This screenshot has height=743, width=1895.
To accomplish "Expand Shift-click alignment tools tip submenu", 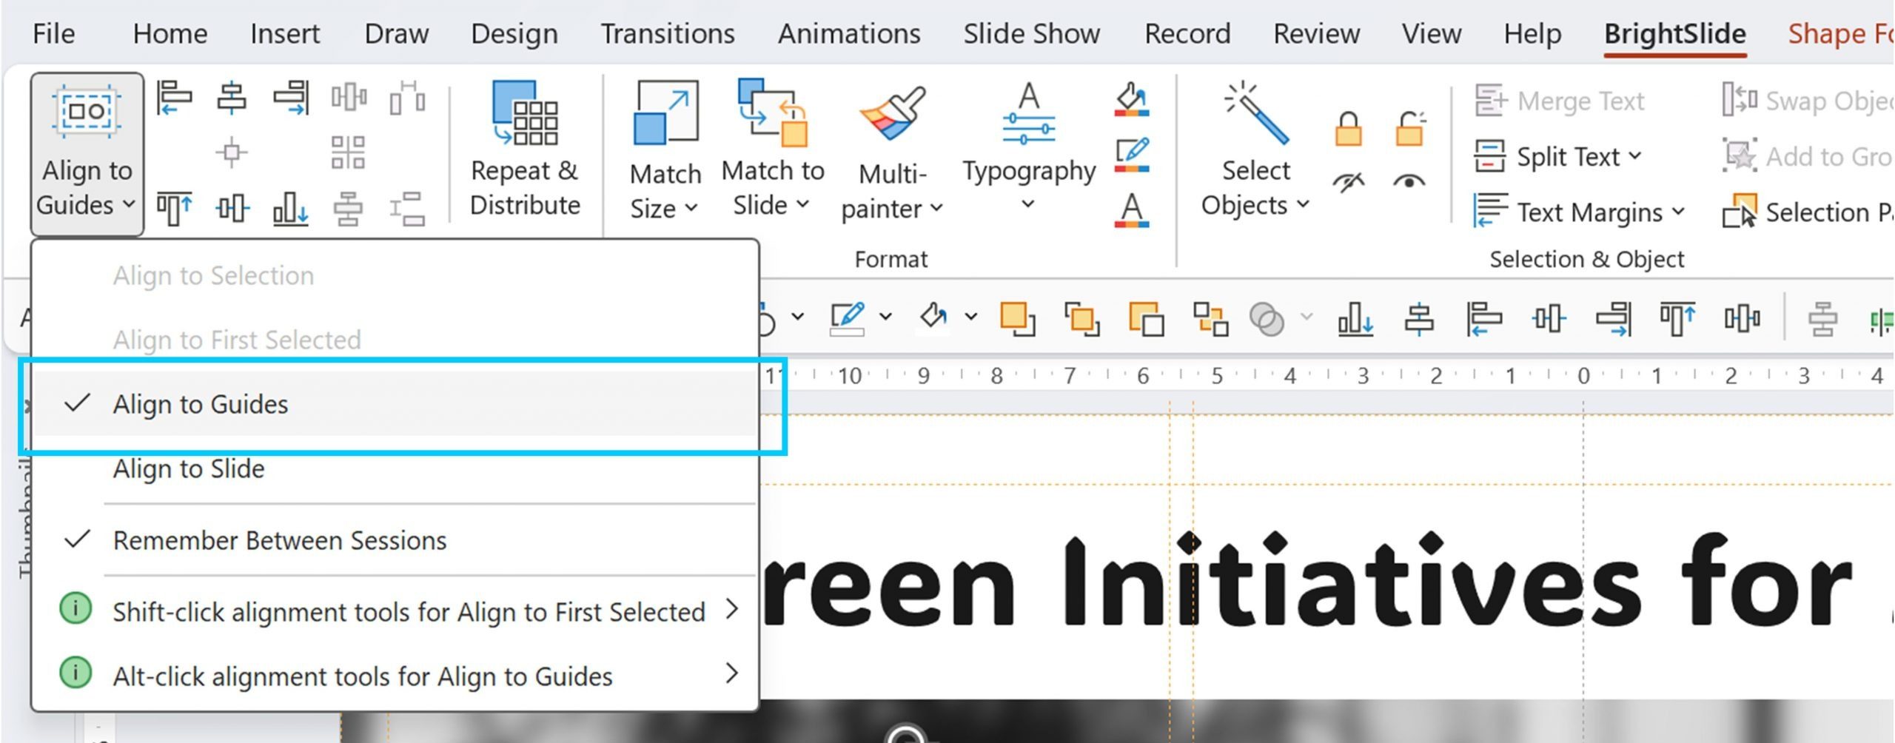I will [408, 611].
